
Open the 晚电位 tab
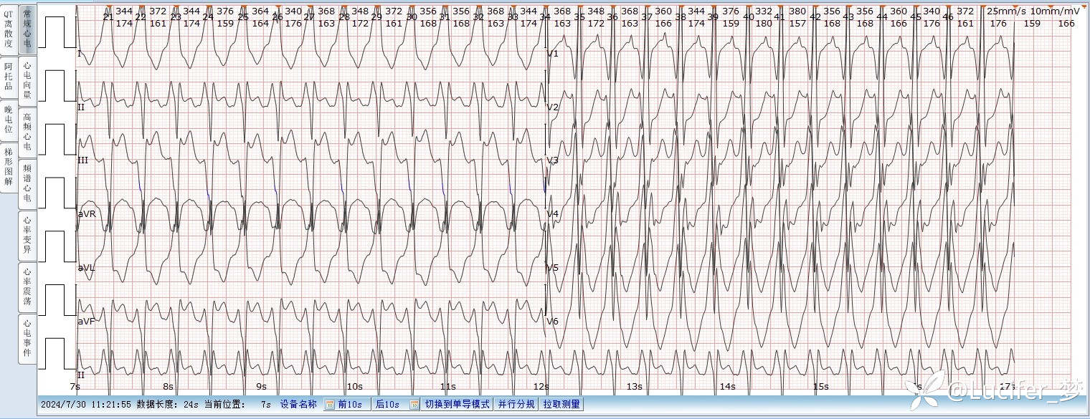coord(9,119)
